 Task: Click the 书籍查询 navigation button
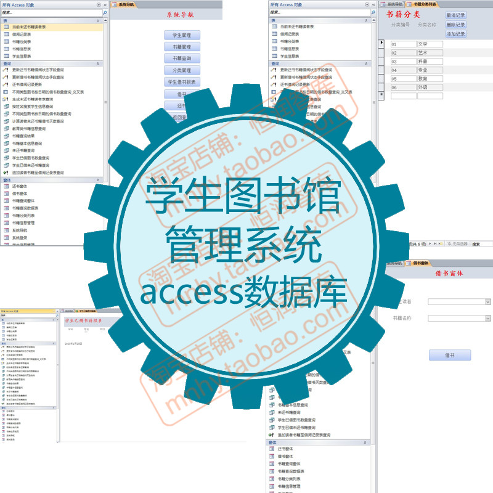pos(182,58)
